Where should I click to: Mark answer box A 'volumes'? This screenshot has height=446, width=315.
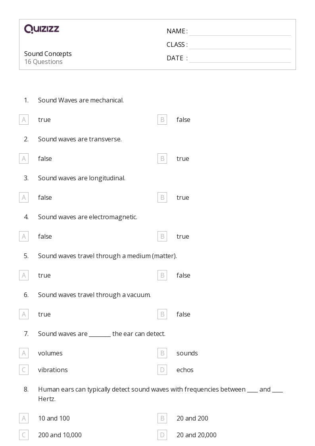pyautogui.click(x=24, y=353)
